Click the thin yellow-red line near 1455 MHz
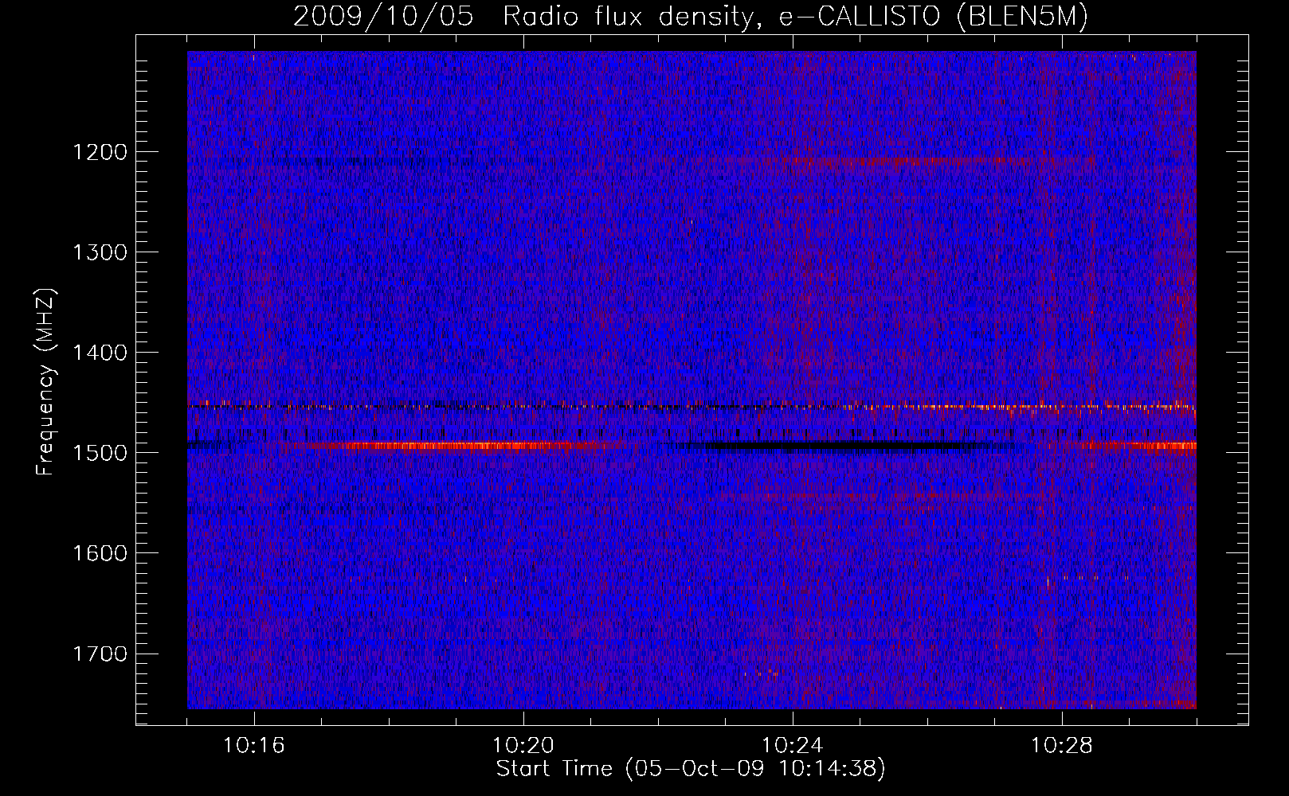 pyautogui.click(x=692, y=407)
